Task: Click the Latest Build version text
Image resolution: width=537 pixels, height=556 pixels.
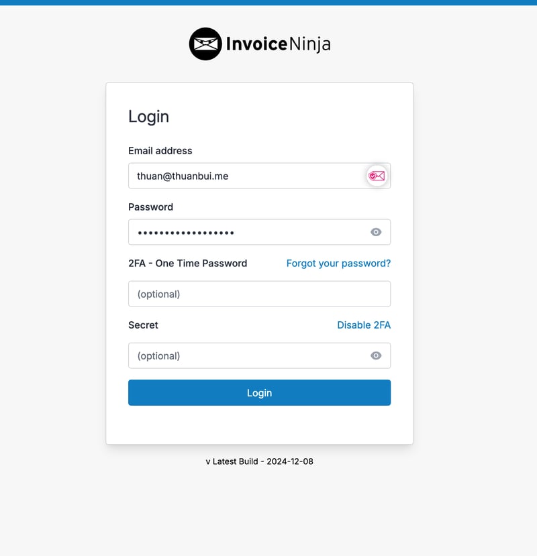Action: tap(259, 461)
